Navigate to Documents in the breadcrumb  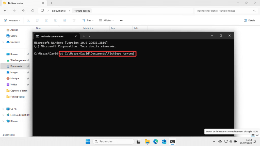[59, 11]
